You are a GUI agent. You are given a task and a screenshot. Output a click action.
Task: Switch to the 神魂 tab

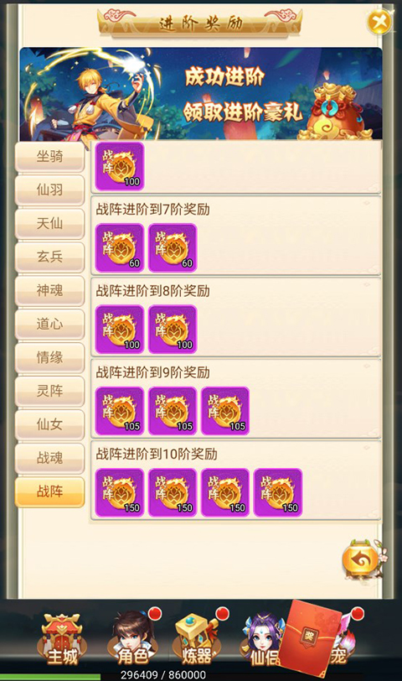[x=49, y=290]
